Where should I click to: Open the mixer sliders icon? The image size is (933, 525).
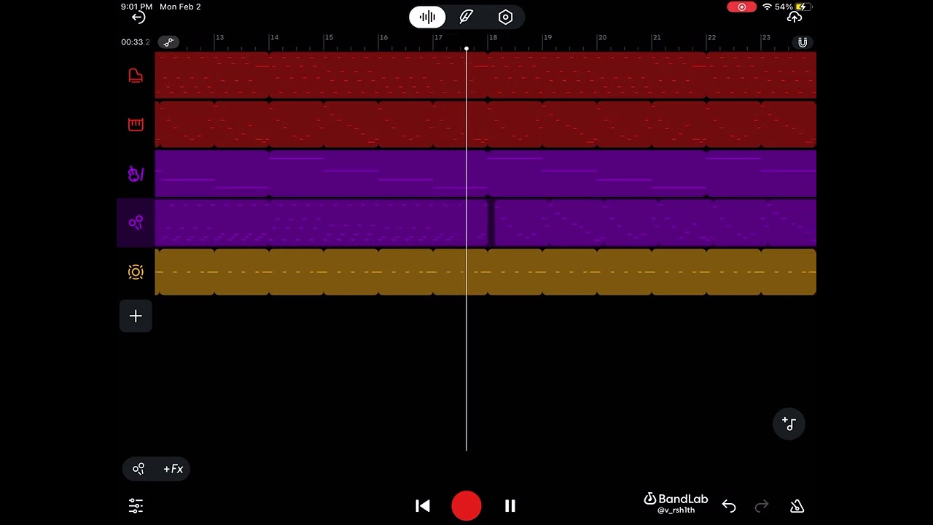136,505
